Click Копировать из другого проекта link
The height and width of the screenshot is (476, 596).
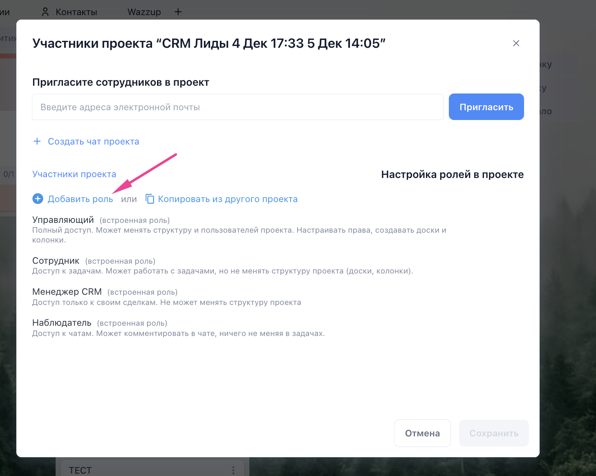point(228,199)
